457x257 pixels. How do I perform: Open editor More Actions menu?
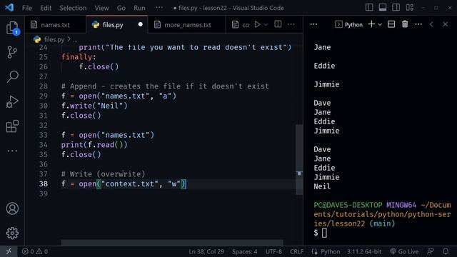[x=291, y=24]
